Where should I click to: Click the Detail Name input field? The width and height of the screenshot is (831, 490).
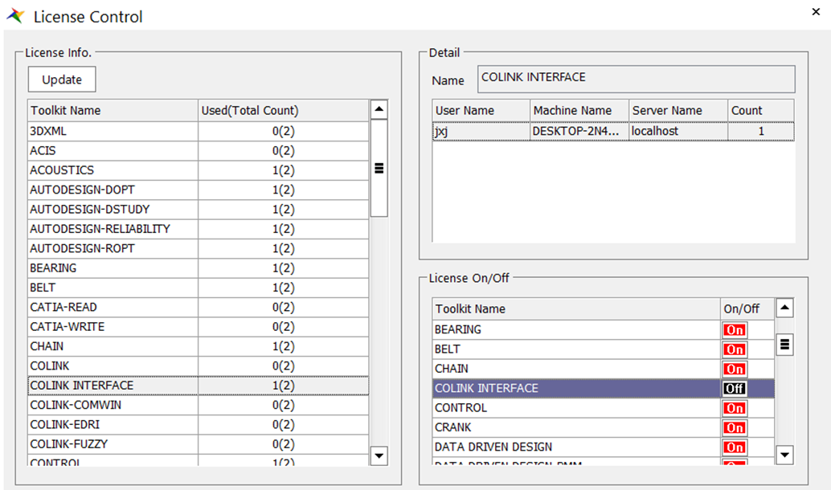click(x=636, y=79)
